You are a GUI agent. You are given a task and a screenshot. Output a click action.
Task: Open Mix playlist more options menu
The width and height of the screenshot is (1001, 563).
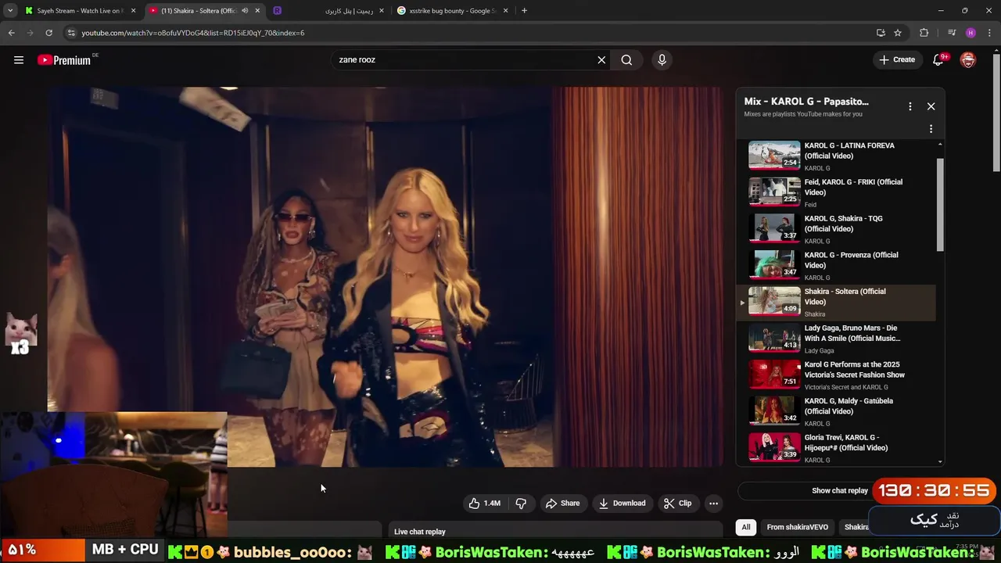(910, 106)
